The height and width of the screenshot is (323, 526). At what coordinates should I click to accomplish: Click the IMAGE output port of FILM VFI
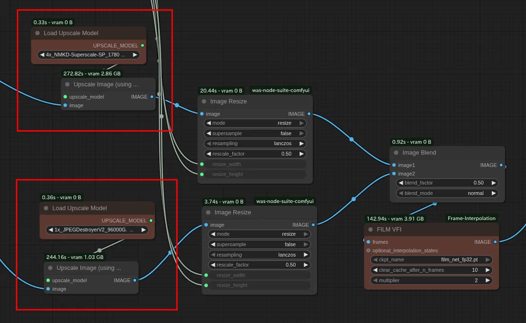(x=495, y=242)
